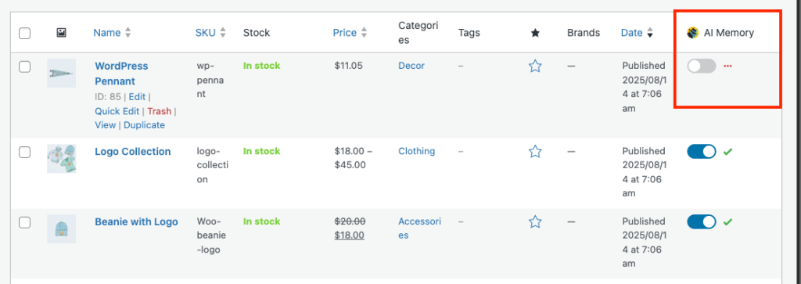801x284 pixels.
Task: Select the WordPress Pennant row checkbox
Action: [24, 67]
